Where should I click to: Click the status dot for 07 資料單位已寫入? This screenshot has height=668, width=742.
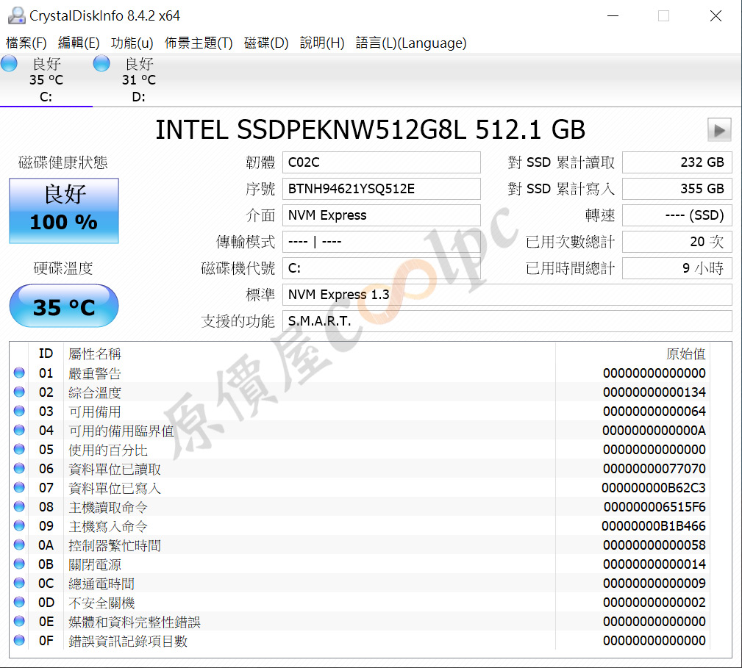tap(19, 487)
